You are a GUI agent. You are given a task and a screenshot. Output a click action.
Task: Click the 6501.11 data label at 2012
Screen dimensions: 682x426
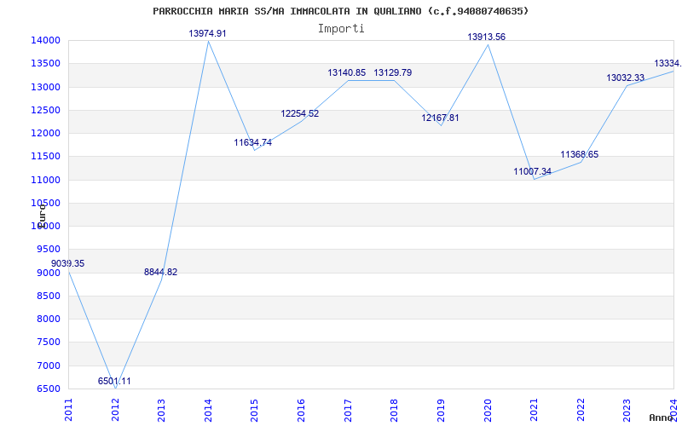pyautogui.click(x=114, y=381)
